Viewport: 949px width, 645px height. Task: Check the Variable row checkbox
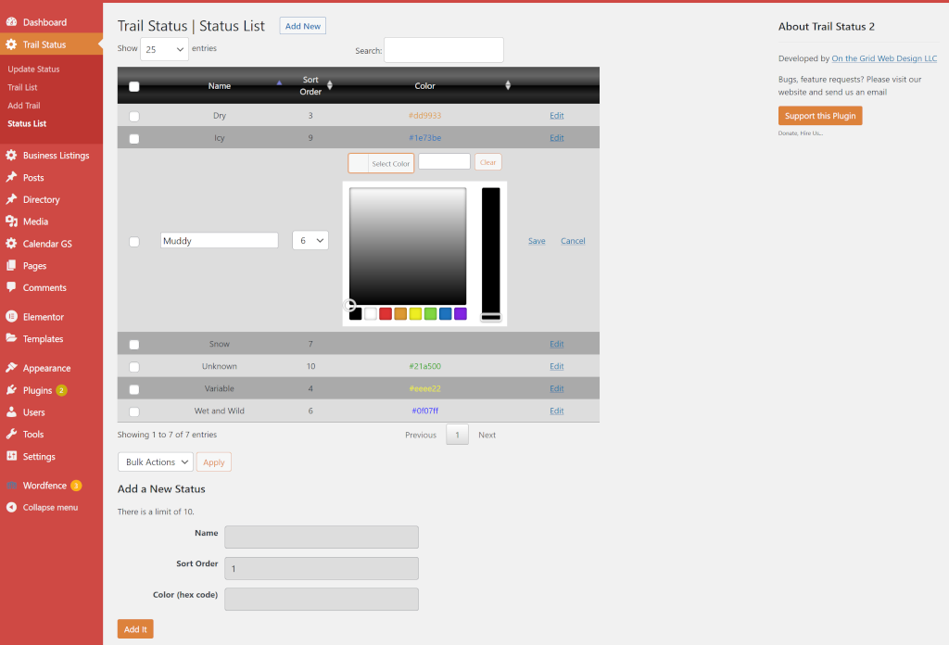134,389
